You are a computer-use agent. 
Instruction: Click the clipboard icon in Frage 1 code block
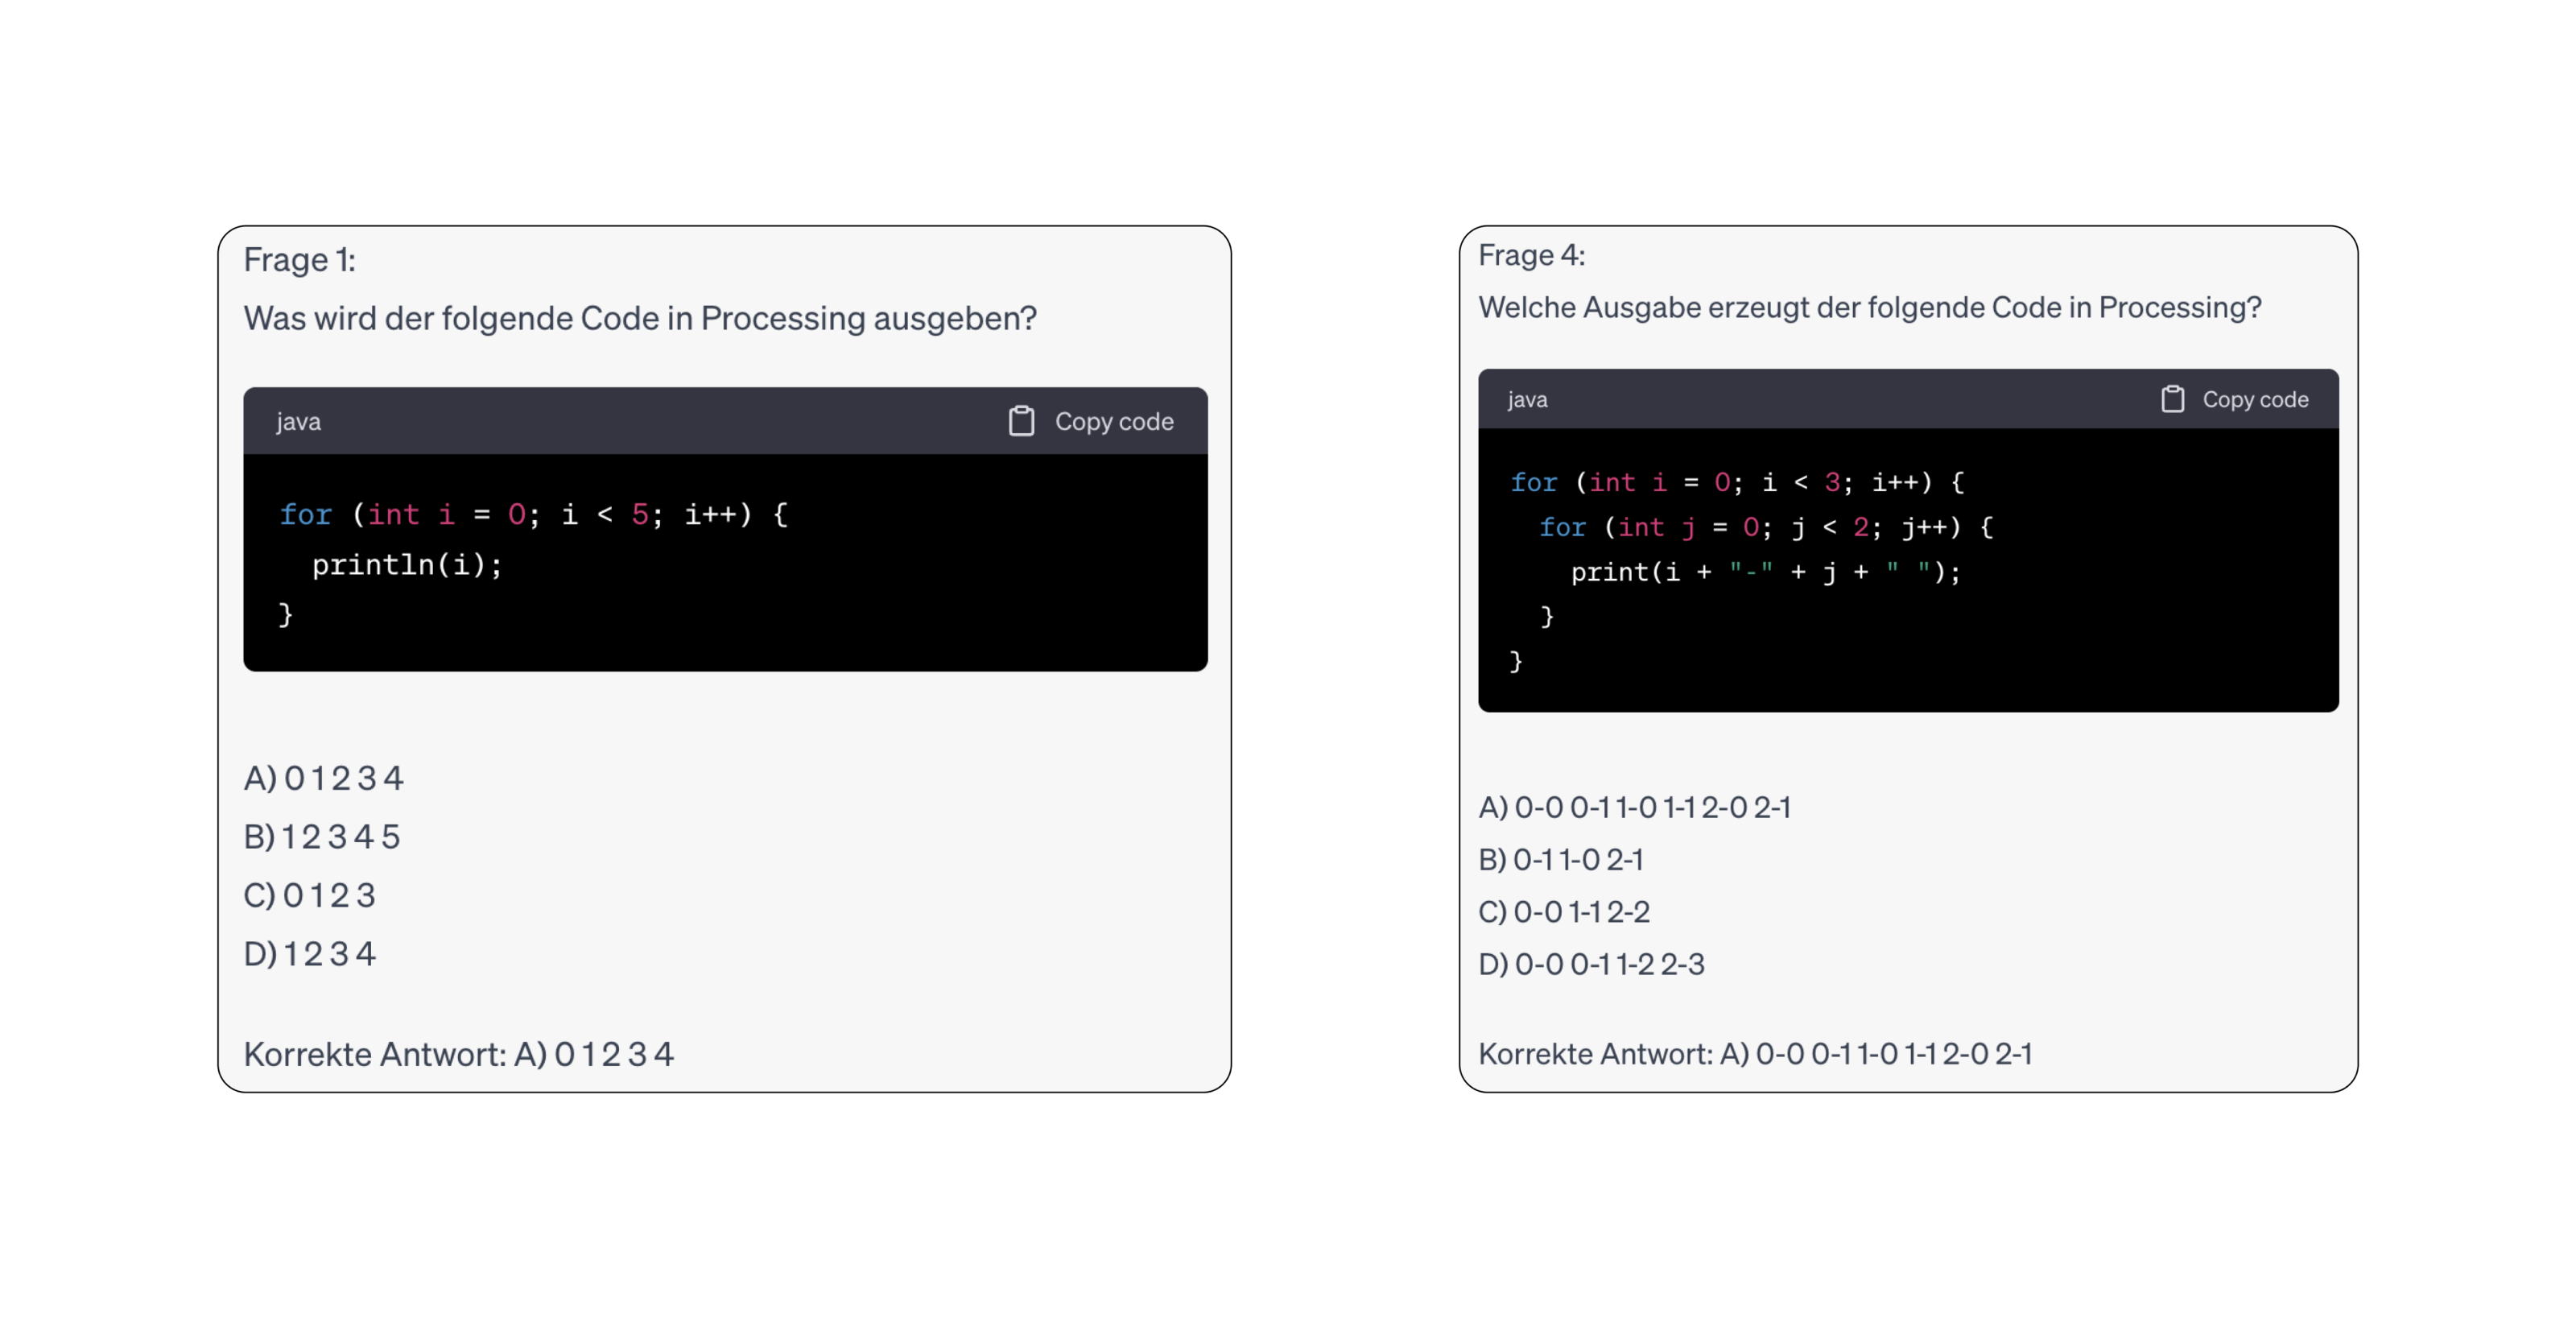pyautogui.click(x=1021, y=421)
